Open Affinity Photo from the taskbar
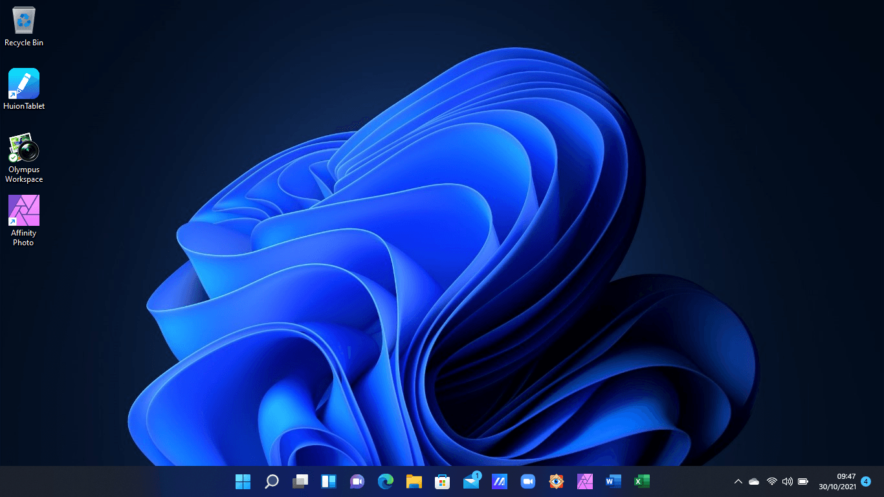This screenshot has width=884, height=497. tap(584, 481)
